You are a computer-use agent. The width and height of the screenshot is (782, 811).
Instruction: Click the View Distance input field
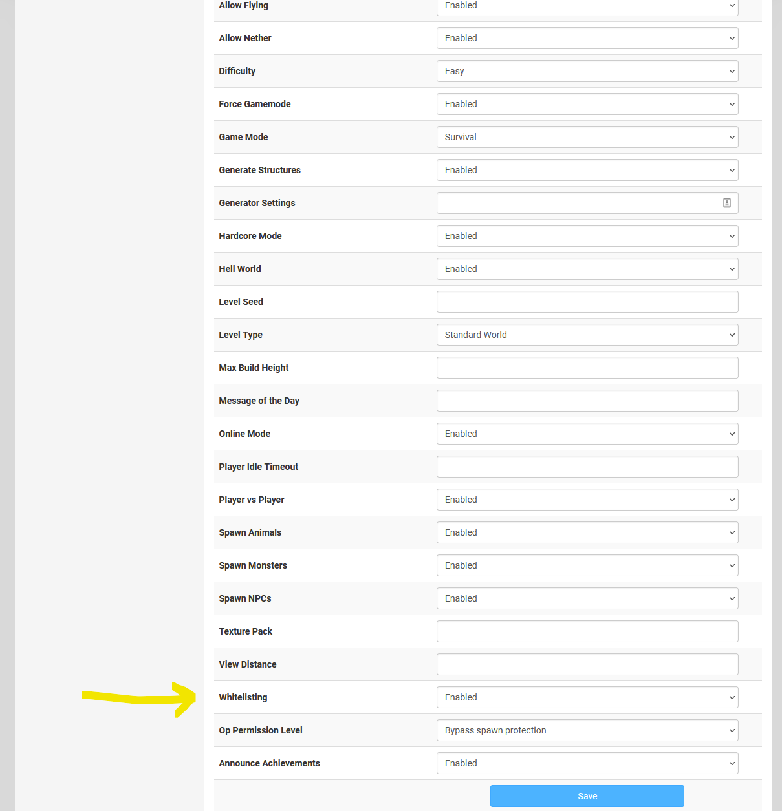587,664
